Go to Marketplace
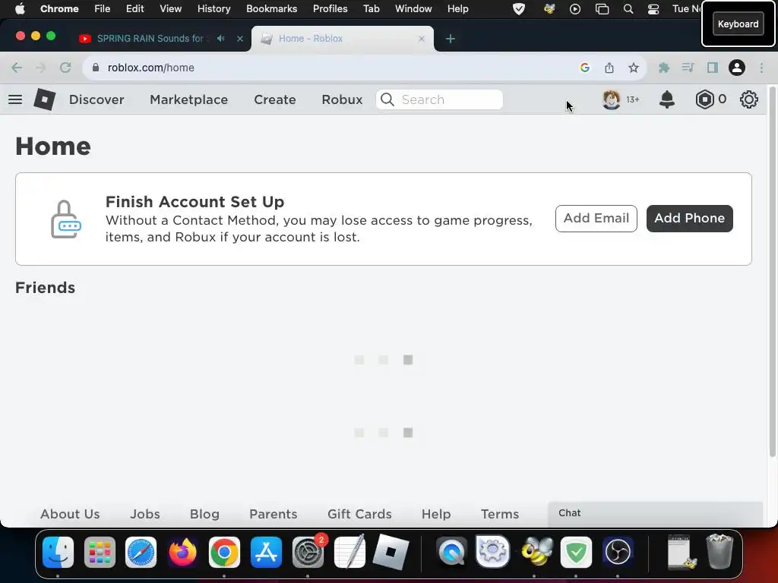 click(x=189, y=99)
